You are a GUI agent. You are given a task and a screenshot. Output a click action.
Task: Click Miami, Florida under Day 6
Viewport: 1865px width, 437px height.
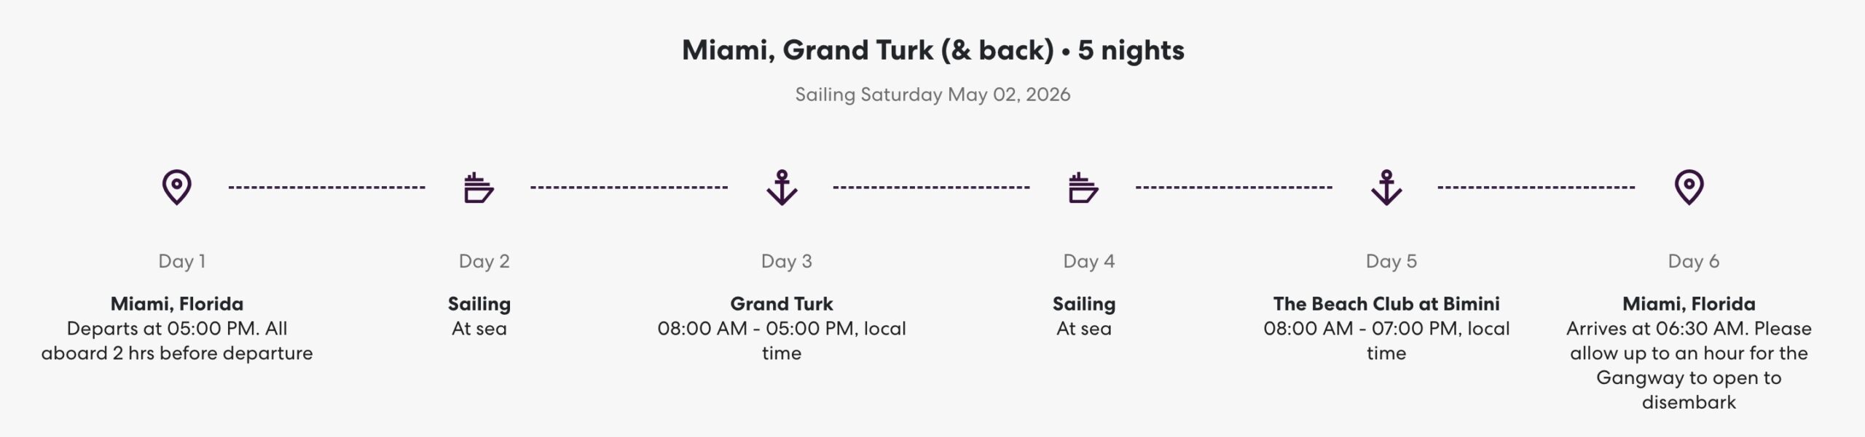pos(1689,304)
